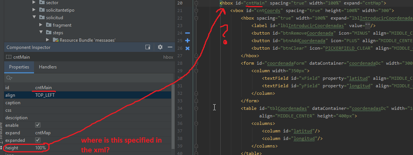Select the align property row

pyautogui.click(x=88, y=95)
